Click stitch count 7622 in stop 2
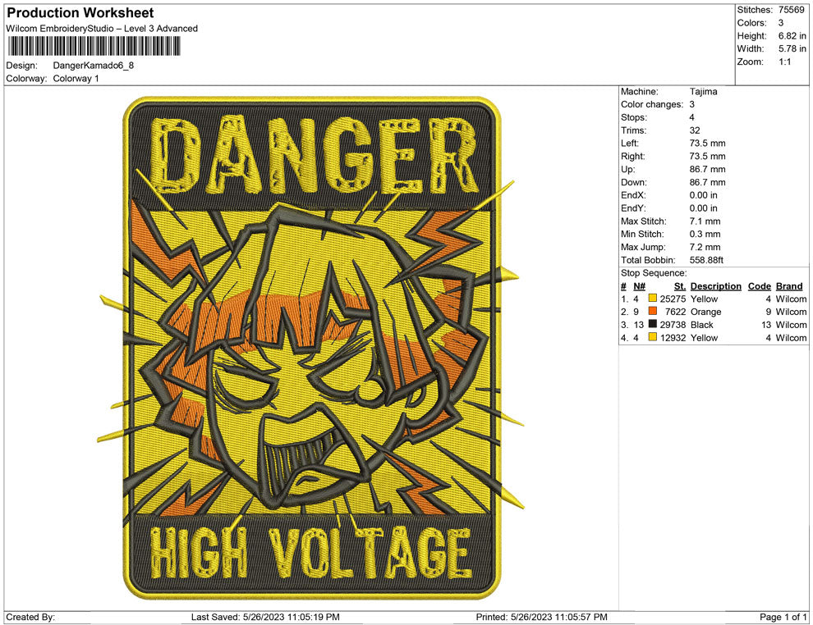Screen dimensions: 813x625 675,312
